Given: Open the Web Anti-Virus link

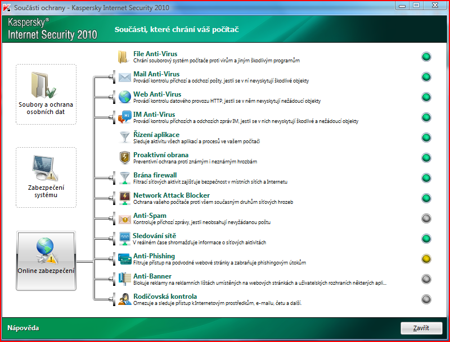Looking at the screenshot, I should 157,94.
